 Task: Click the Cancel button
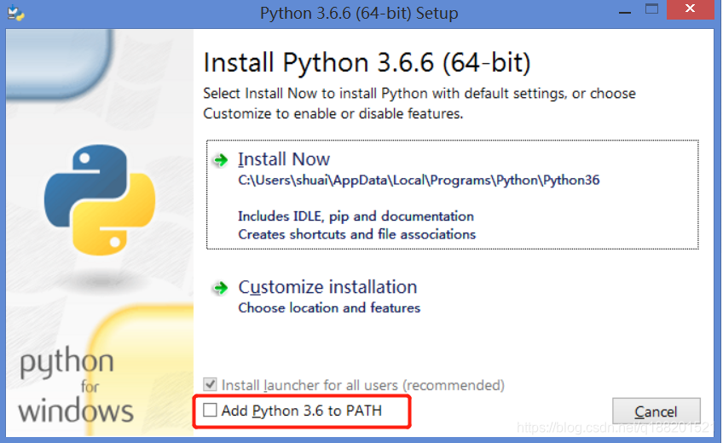point(656,411)
